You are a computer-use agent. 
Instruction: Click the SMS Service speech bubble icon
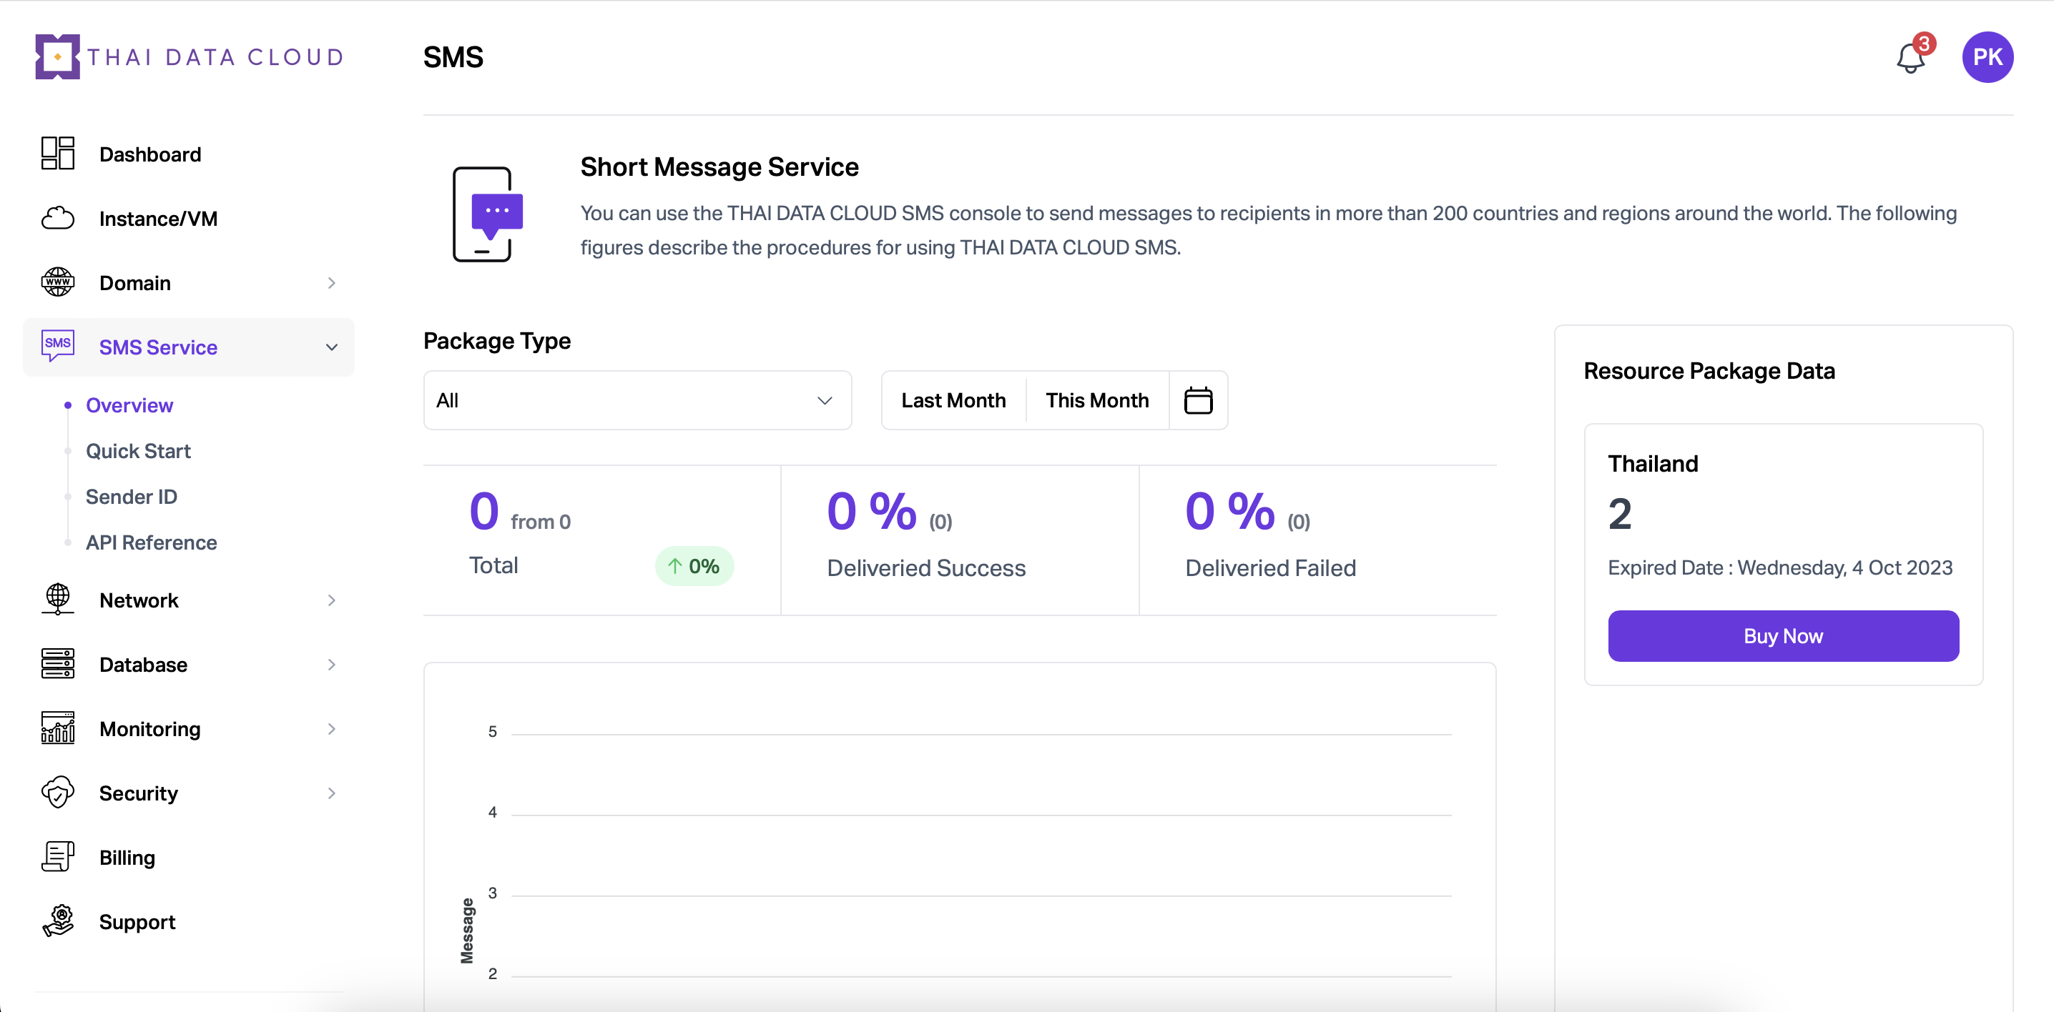pyautogui.click(x=57, y=346)
